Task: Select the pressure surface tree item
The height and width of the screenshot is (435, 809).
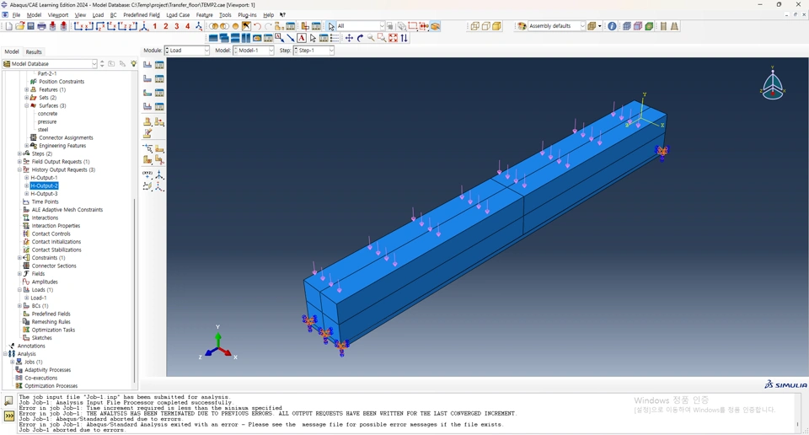Action: click(x=47, y=121)
